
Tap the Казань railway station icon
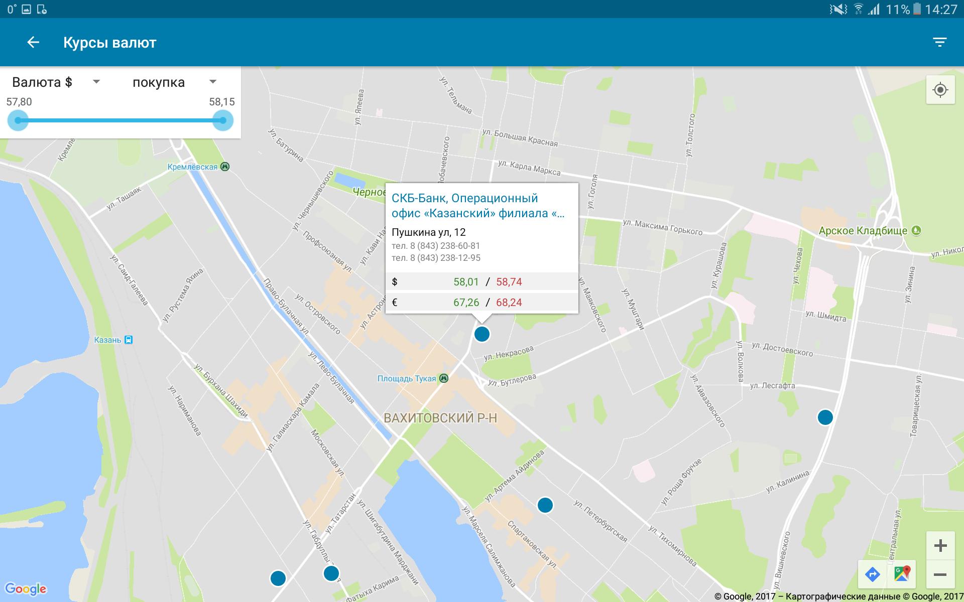129,340
